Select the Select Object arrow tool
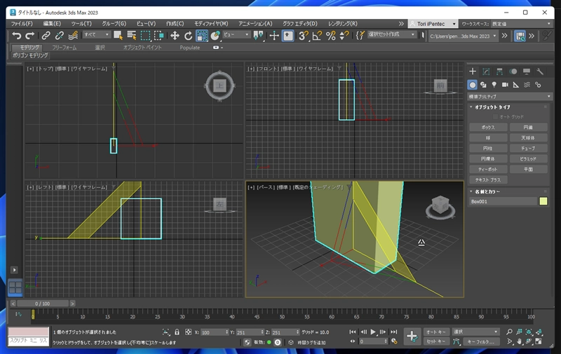This screenshot has width=561, height=354. click(118, 35)
